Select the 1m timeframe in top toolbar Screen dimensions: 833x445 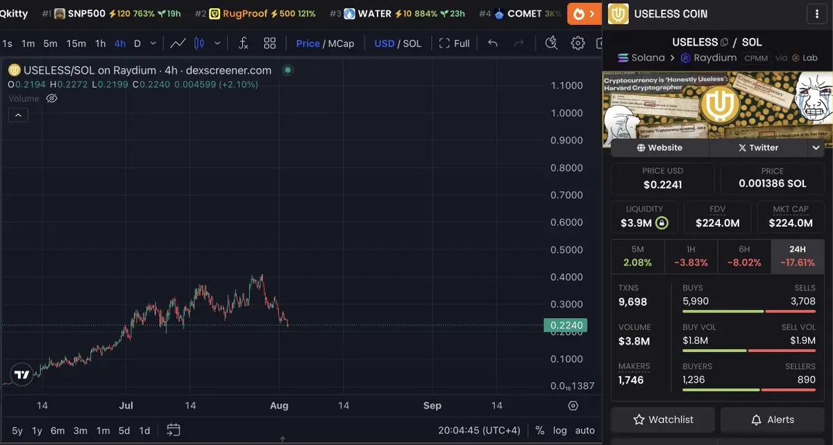(x=28, y=43)
